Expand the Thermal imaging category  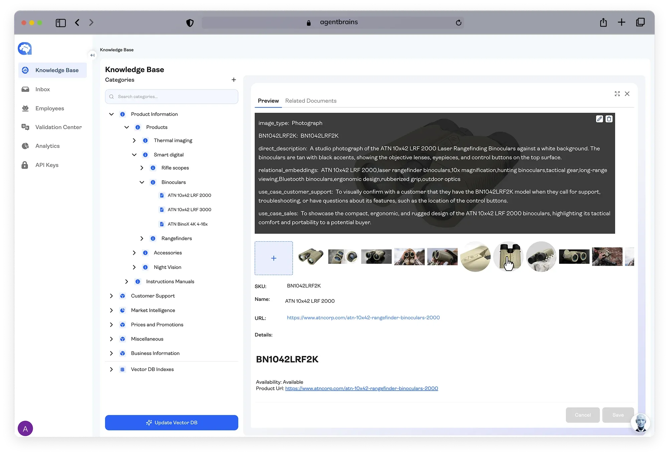(x=134, y=141)
